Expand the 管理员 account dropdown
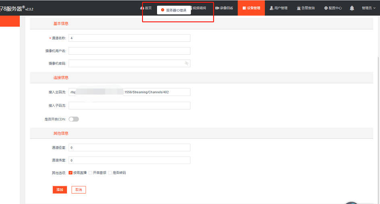 (369, 8)
